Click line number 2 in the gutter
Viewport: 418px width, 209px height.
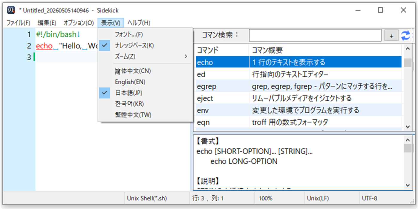point(29,46)
